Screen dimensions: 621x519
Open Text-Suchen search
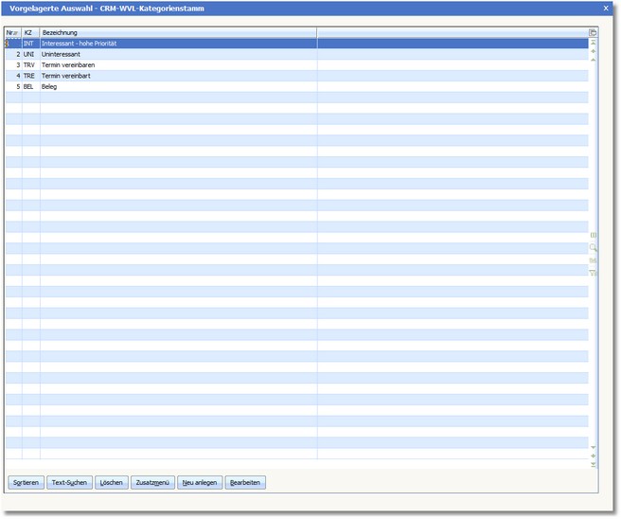coord(70,483)
